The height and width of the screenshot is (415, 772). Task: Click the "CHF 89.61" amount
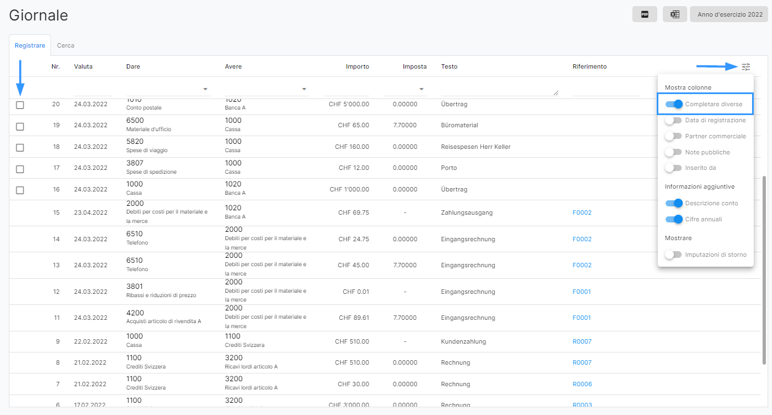click(x=354, y=318)
